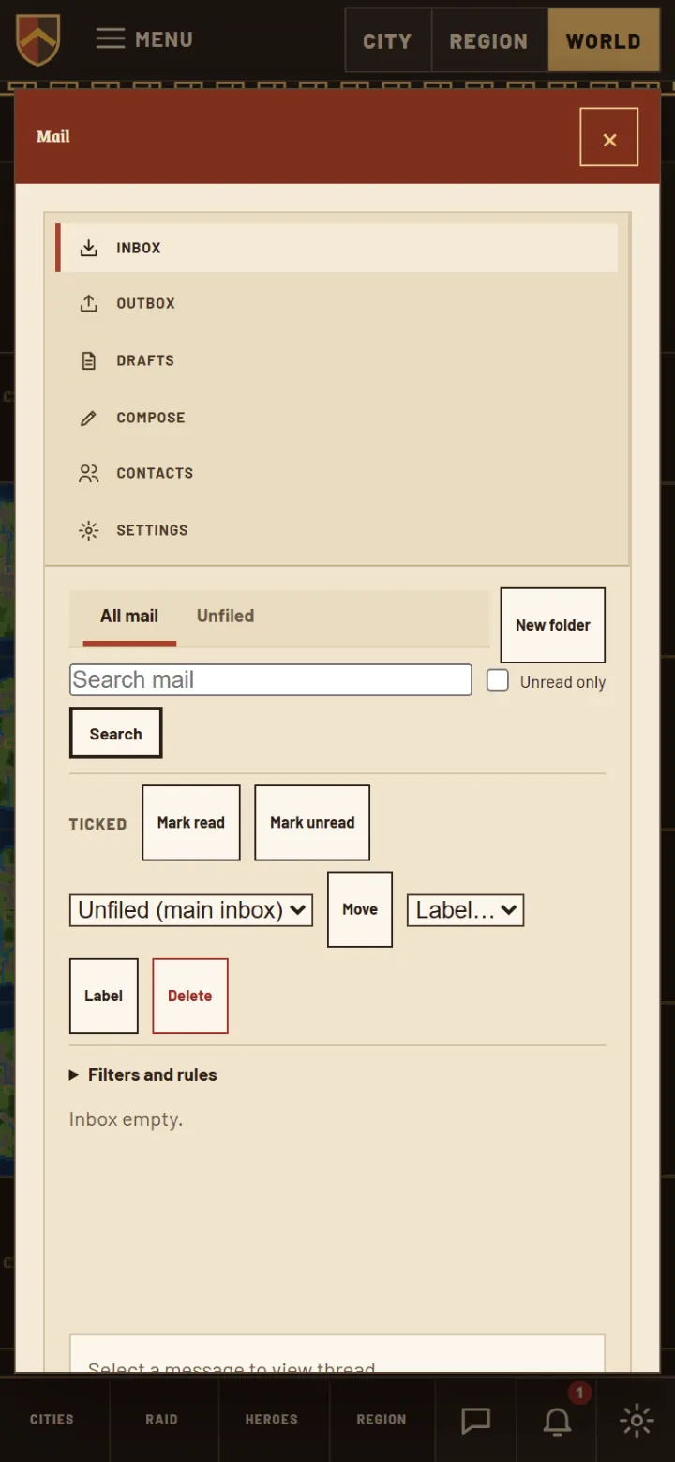Image resolution: width=675 pixels, height=1462 pixels.
Task: Click the Drafts document icon
Action: [88, 360]
